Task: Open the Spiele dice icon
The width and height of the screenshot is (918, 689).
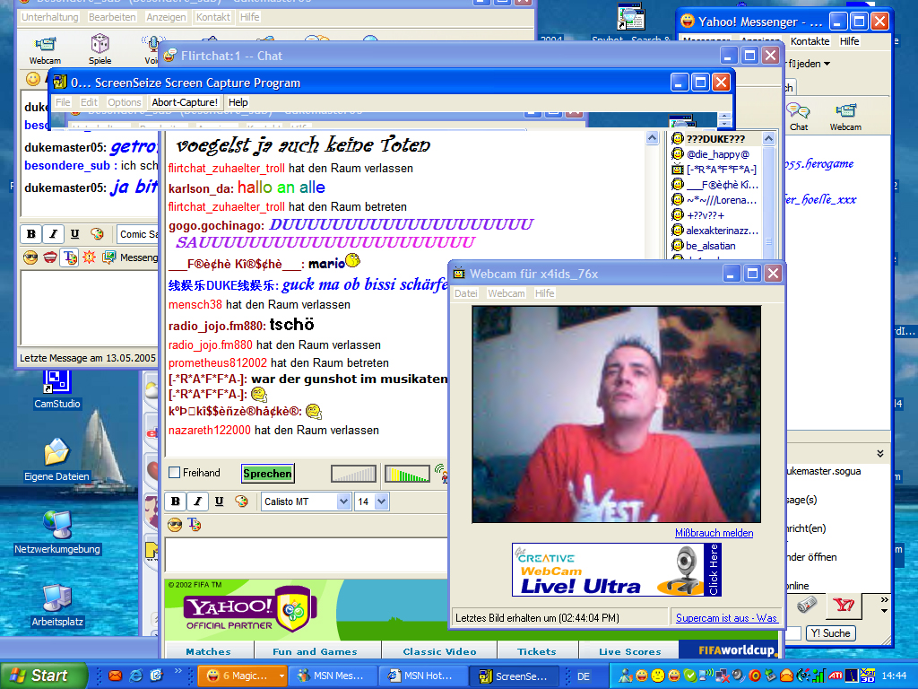Action: pos(100,48)
